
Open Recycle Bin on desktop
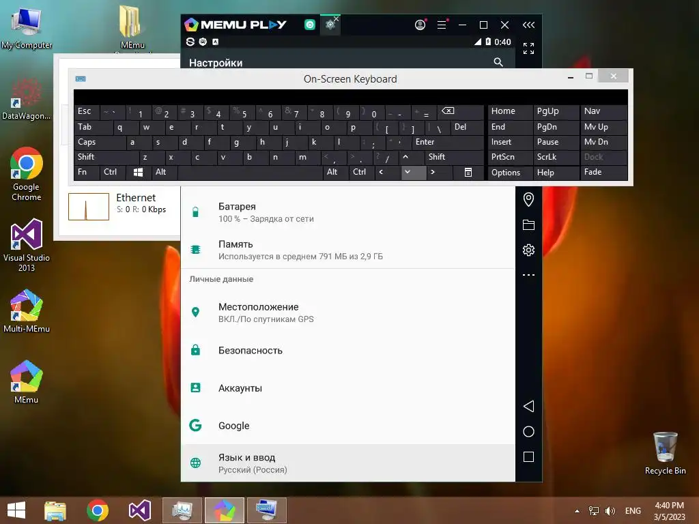pos(665,453)
